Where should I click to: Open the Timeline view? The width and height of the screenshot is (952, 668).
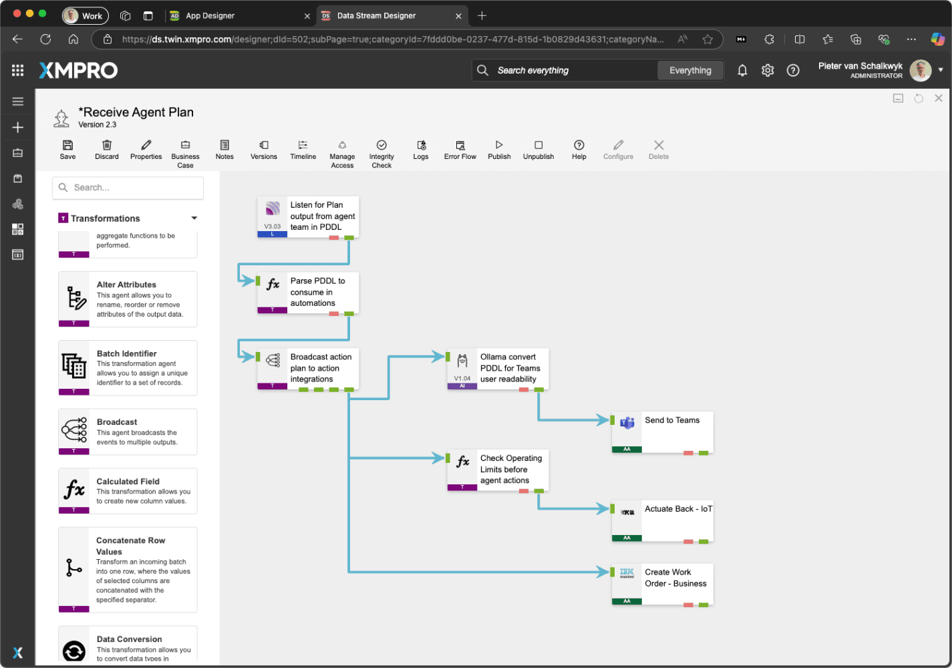pos(303,149)
